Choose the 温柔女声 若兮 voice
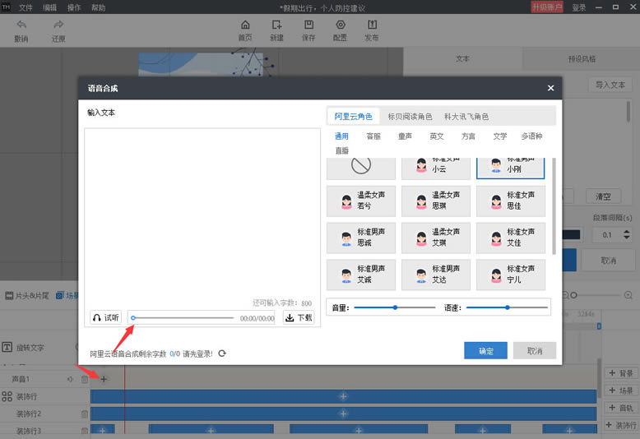The image size is (640, 439). (x=361, y=200)
